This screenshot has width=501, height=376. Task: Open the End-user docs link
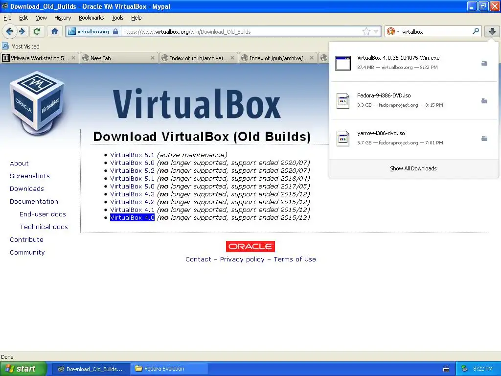(43, 214)
